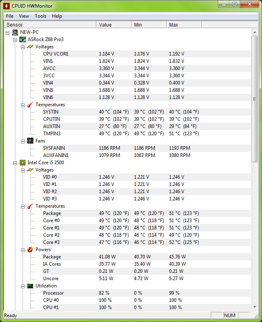Select the CPUTIN temperature row
This screenshot has width=262, height=322.
click(x=147, y=119)
